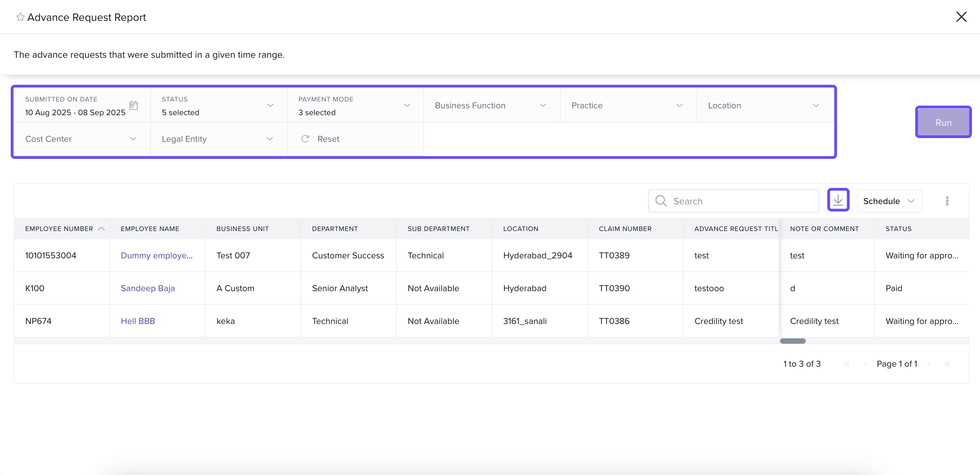Star the Advance Request Report as favorite
The height and width of the screenshot is (475, 980).
[x=20, y=17]
